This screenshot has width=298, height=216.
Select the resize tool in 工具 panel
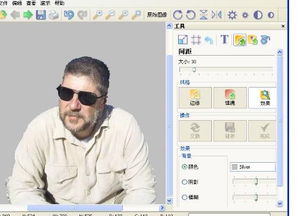click(x=183, y=40)
